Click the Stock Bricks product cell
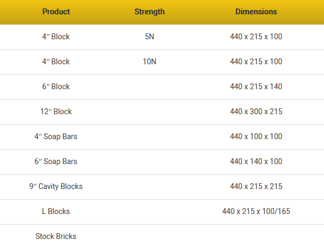The width and height of the screenshot is (324, 248). (56, 236)
